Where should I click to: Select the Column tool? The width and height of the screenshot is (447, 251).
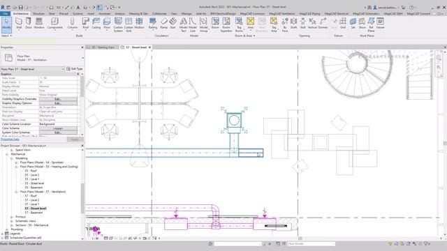click(x=73, y=23)
